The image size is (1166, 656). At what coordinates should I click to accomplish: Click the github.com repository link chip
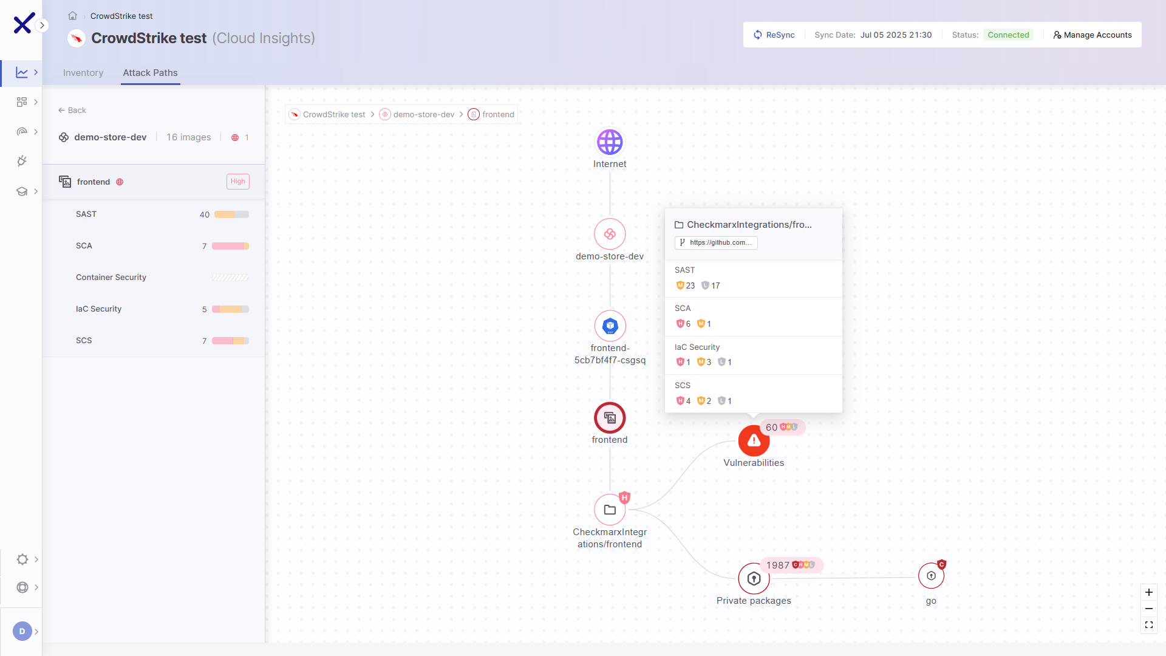[x=716, y=242]
